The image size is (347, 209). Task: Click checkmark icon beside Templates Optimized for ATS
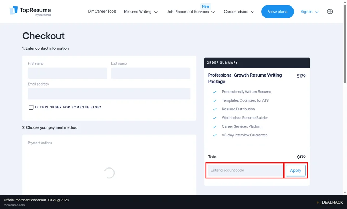[x=215, y=100]
